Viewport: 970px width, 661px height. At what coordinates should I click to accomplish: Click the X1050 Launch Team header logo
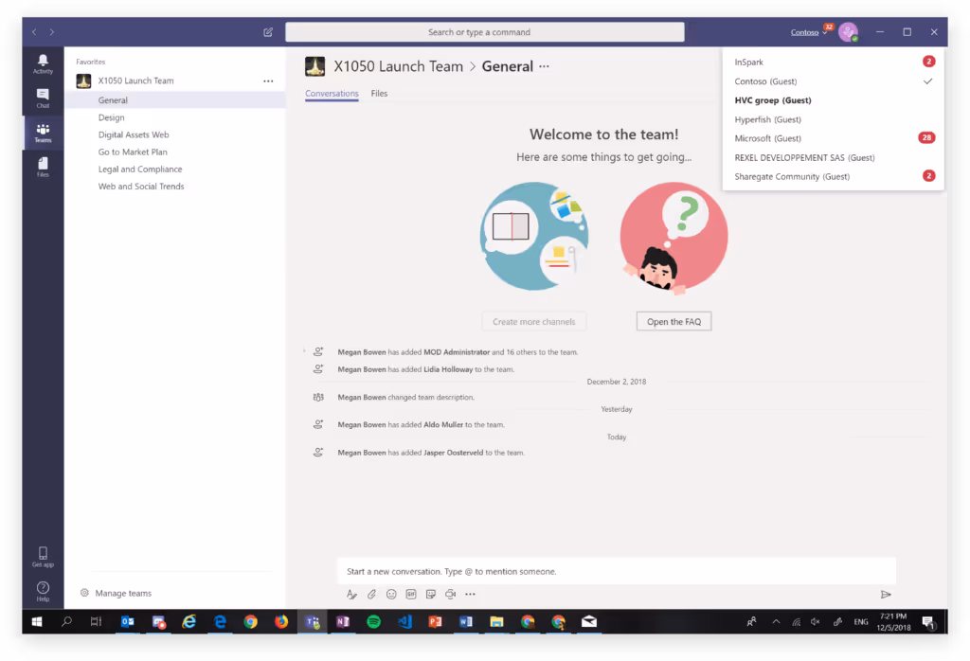pyautogui.click(x=314, y=66)
